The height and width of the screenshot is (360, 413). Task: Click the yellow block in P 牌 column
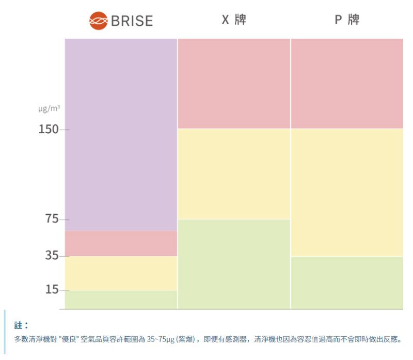tap(347, 192)
